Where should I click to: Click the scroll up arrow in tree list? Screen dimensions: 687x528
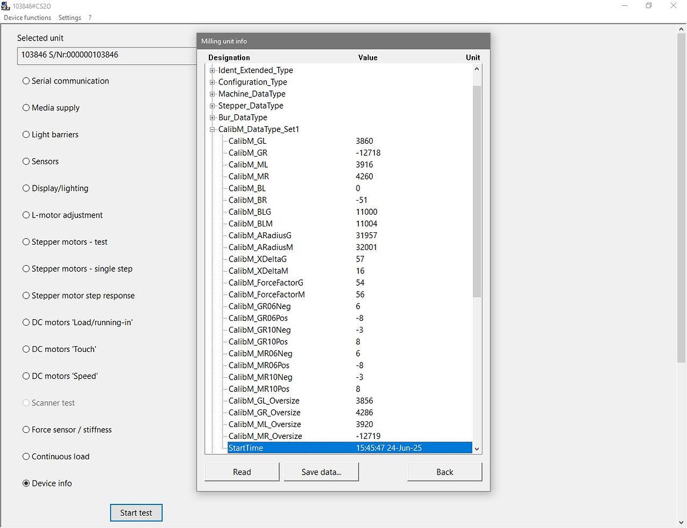476,69
